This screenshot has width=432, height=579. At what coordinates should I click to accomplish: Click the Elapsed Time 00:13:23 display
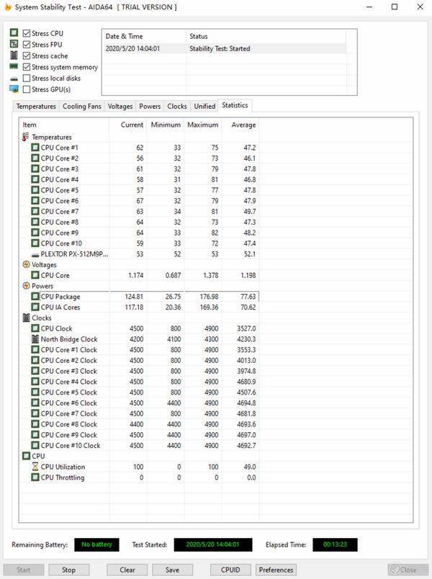pos(335,544)
